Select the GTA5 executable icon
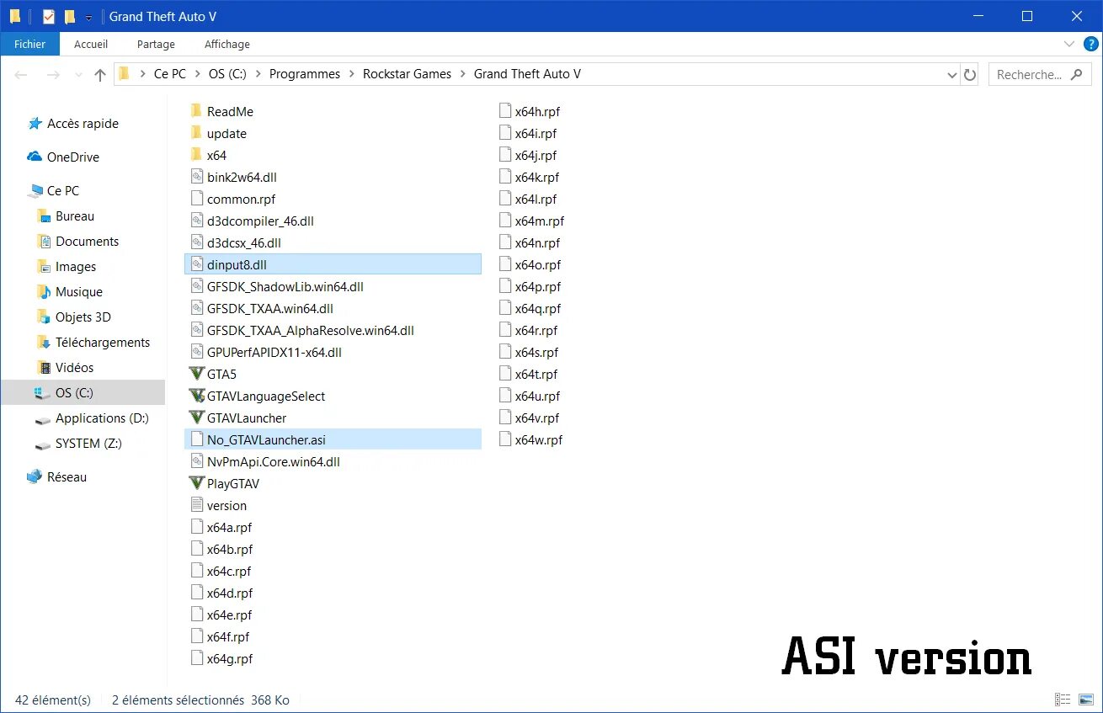1103x713 pixels. coord(197,374)
